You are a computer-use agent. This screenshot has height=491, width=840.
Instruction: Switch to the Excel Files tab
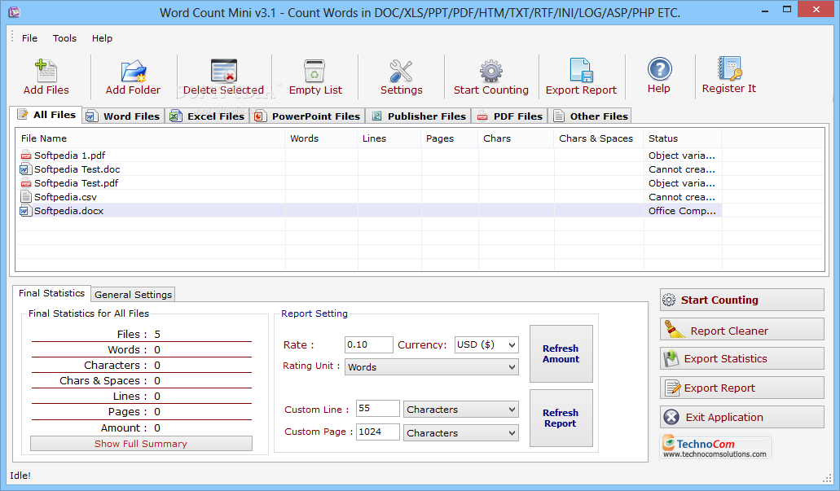[x=207, y=116]
